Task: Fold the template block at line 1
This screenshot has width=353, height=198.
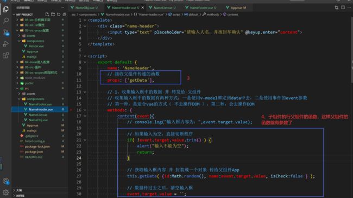Action: click(85, 20)
